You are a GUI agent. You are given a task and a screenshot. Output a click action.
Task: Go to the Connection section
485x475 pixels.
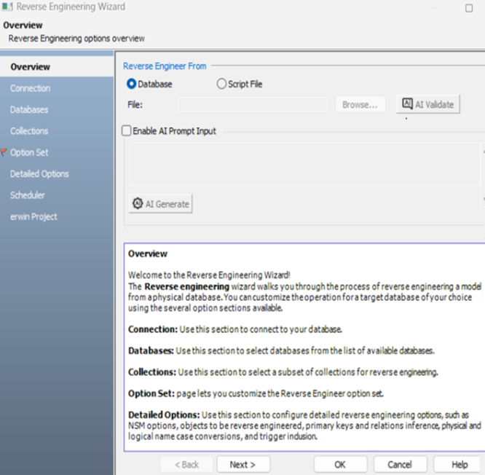31,88
